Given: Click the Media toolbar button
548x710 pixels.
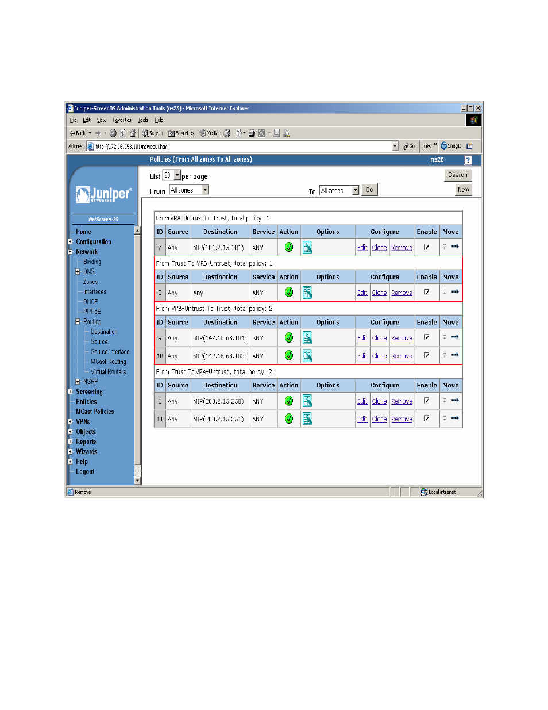Looking at the screenshot, I should pyautogui.click(x=210, y=133).
